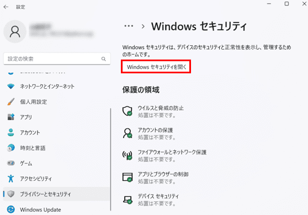
Task: Select the network Wi-Fi icon
Action: pyautogui.click(x=11, y=87)
